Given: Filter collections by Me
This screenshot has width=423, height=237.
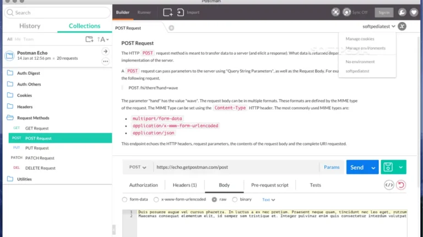Looking at the screenshot, I should [18, 39].
